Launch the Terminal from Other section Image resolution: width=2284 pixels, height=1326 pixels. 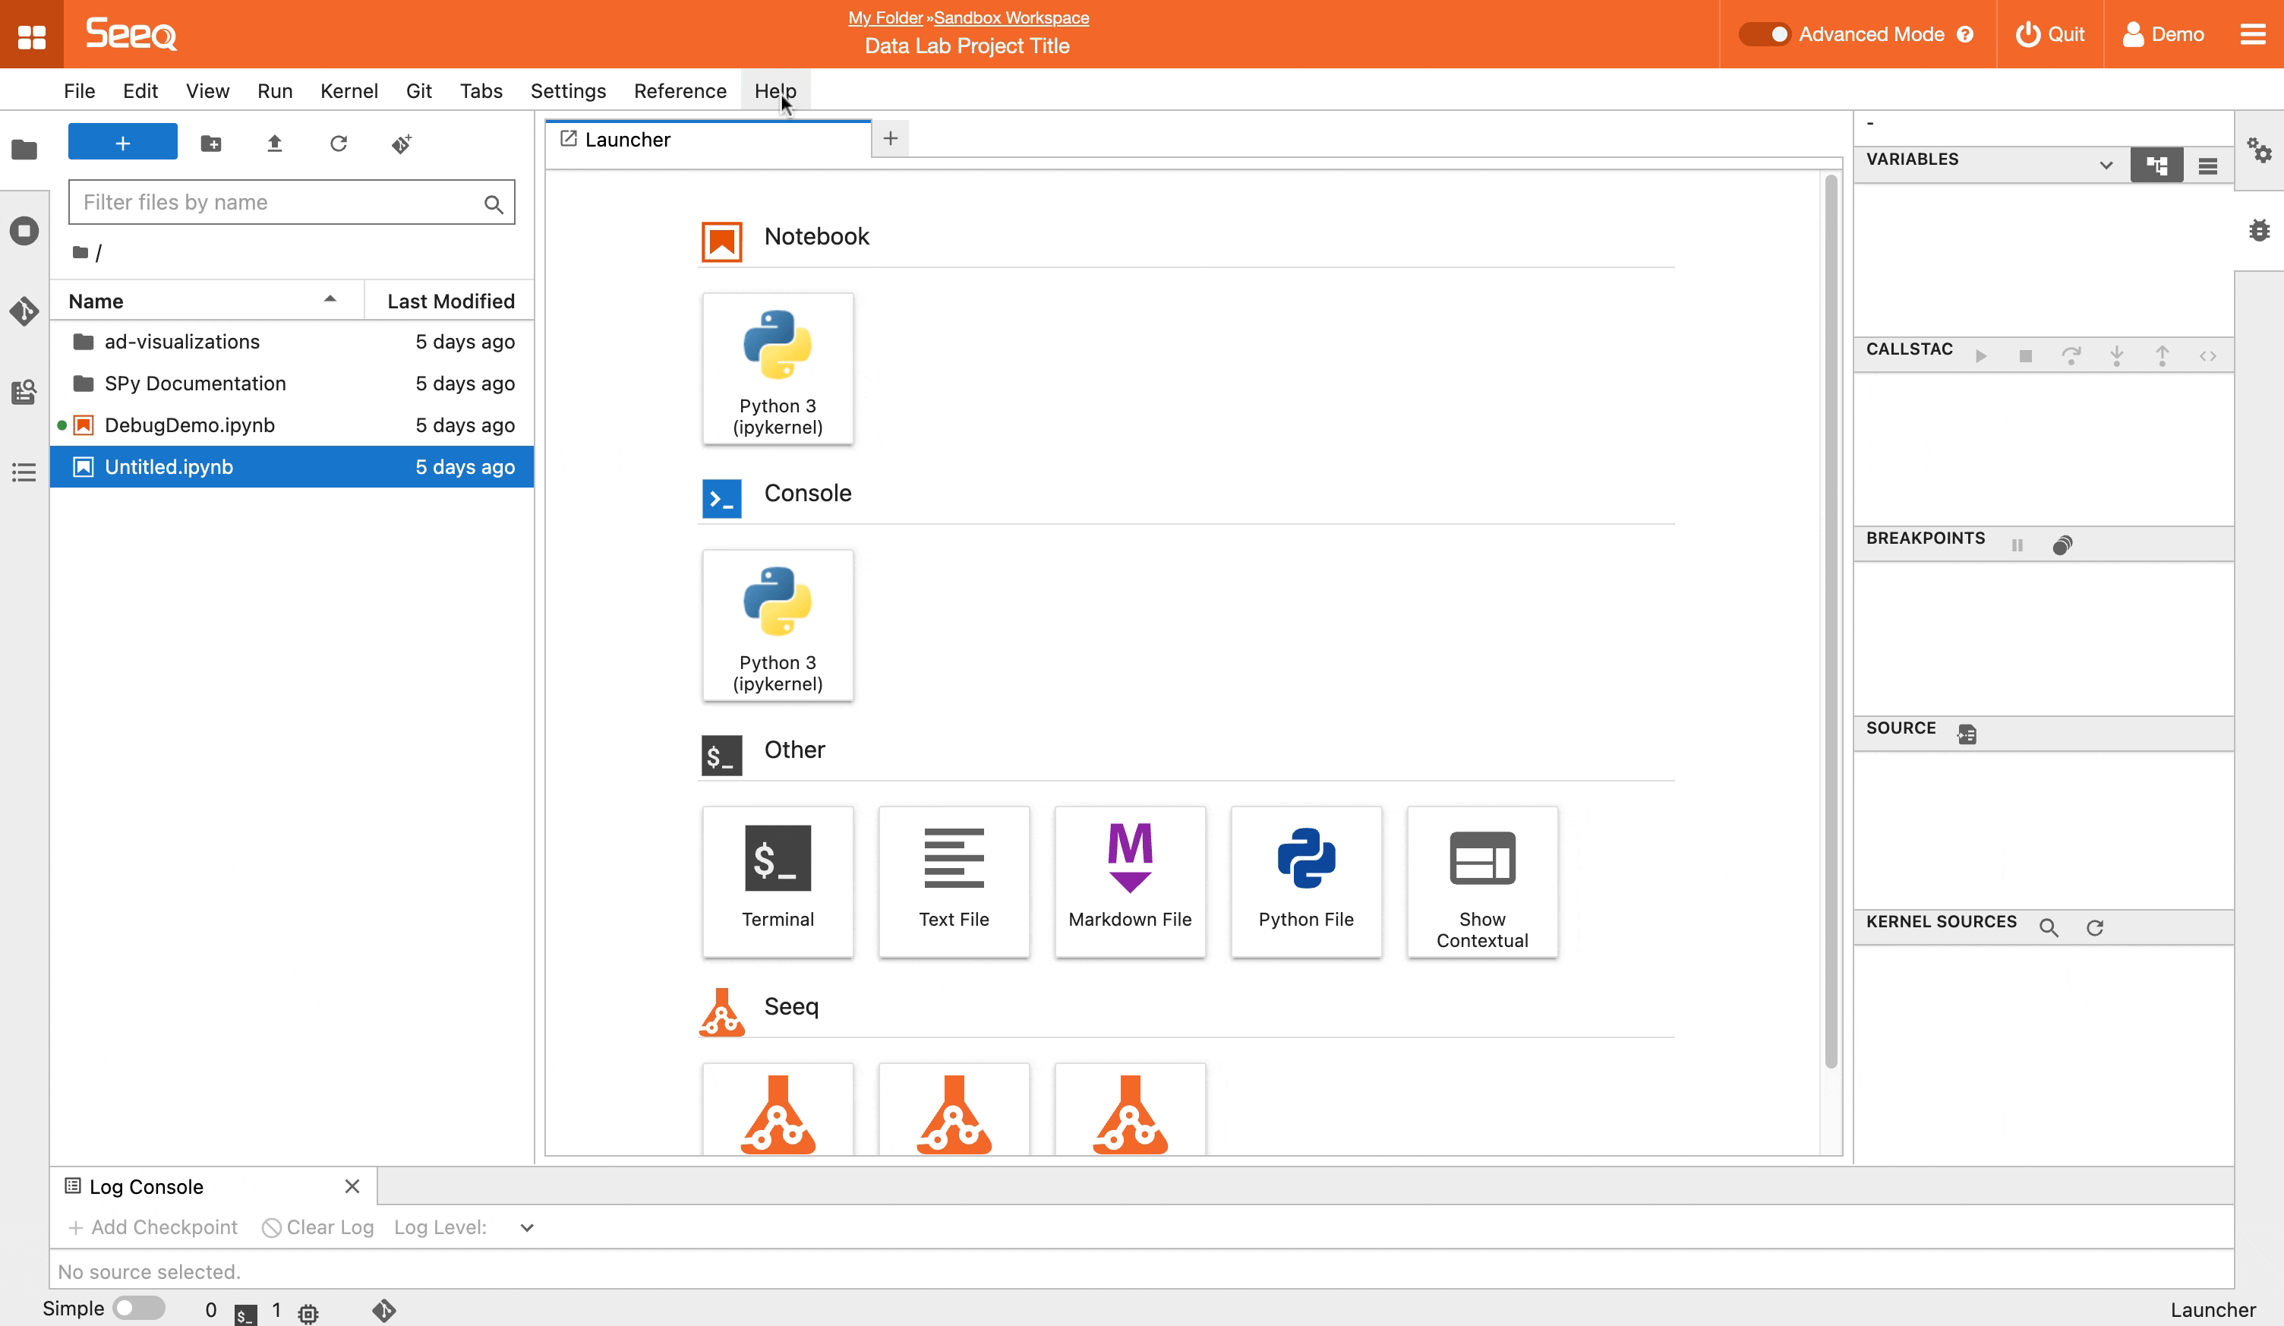(778, 880)
